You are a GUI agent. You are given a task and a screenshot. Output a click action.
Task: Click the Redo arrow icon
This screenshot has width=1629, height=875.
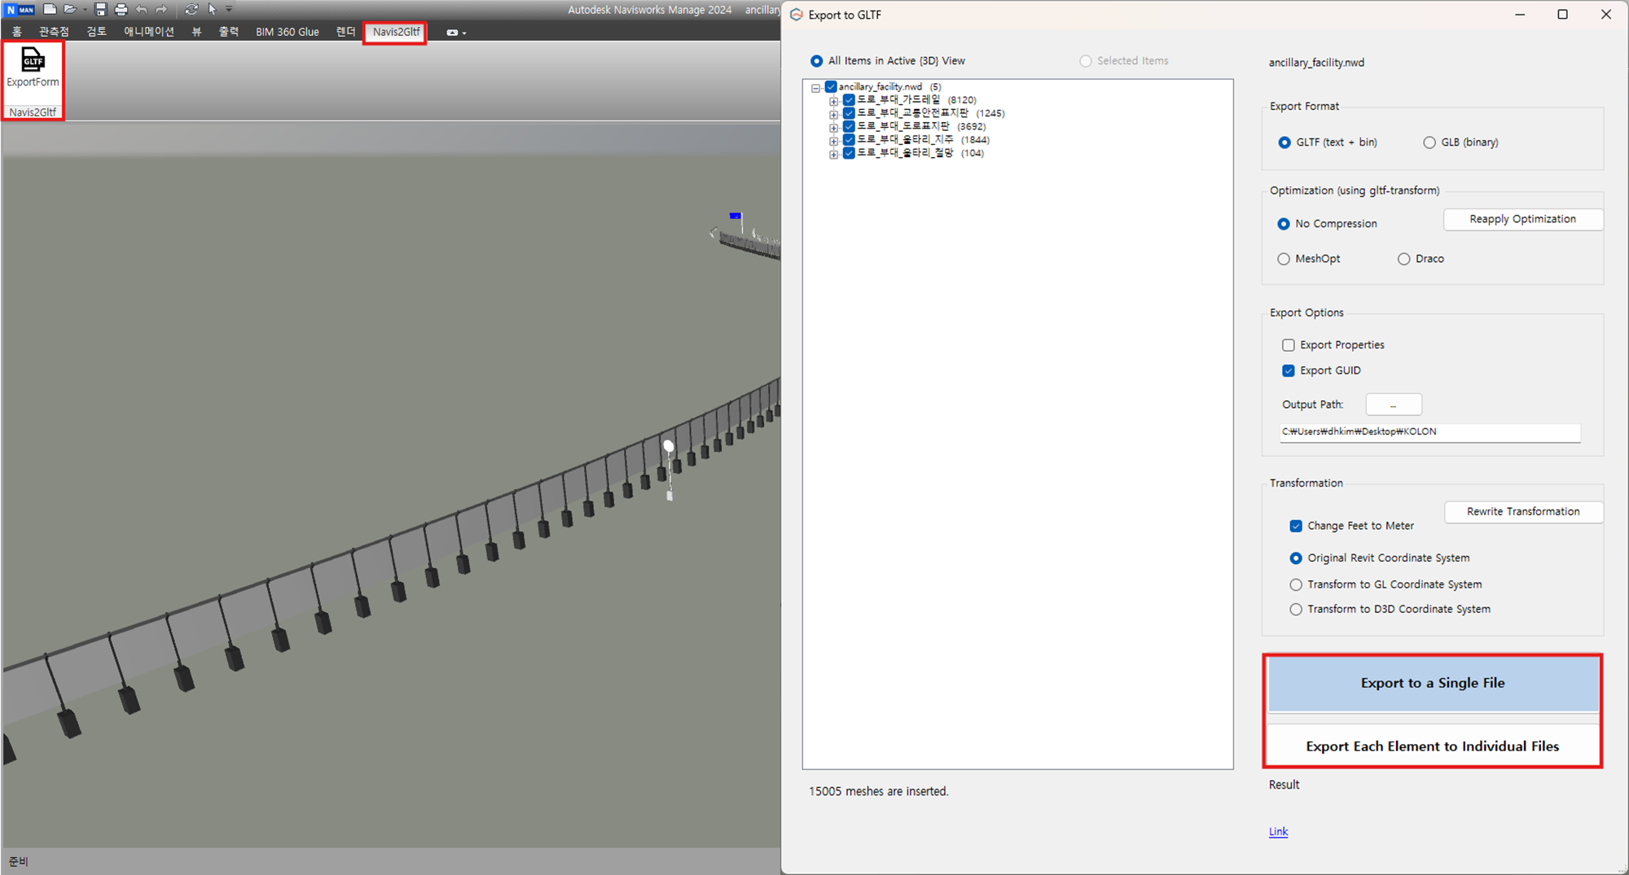[161, 10]
